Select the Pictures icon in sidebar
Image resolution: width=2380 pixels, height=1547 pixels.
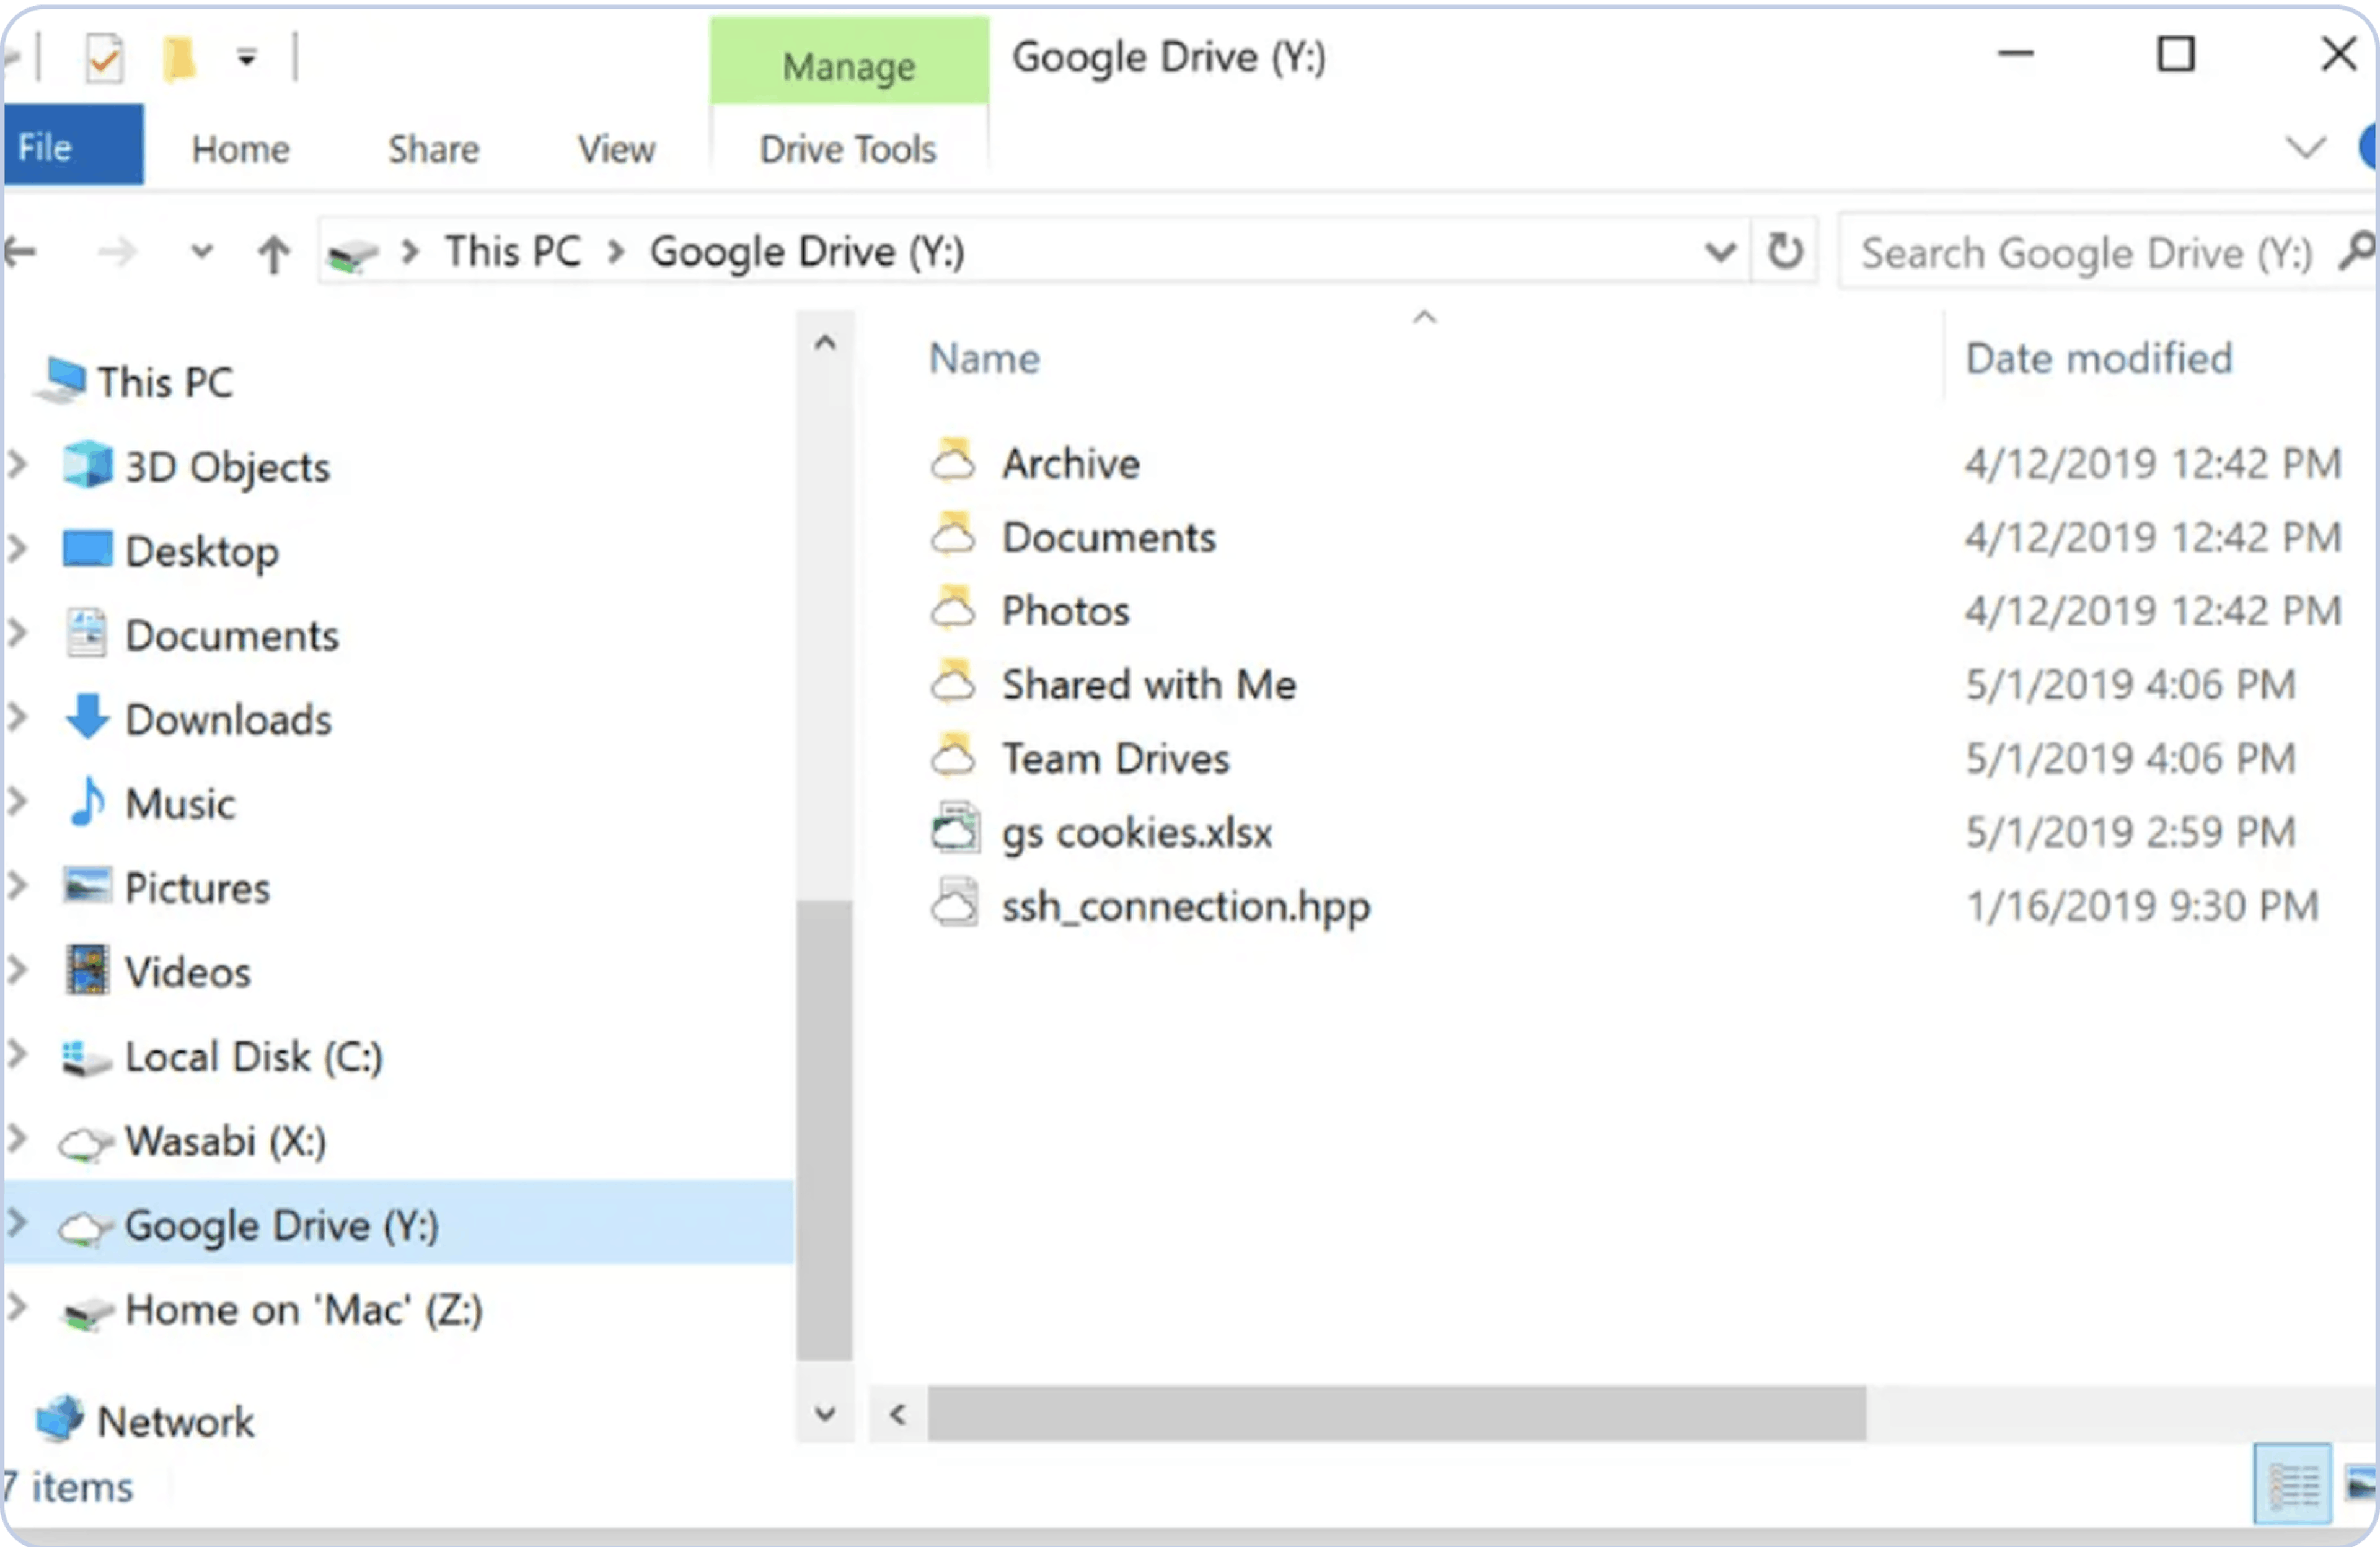pos(87,885)
